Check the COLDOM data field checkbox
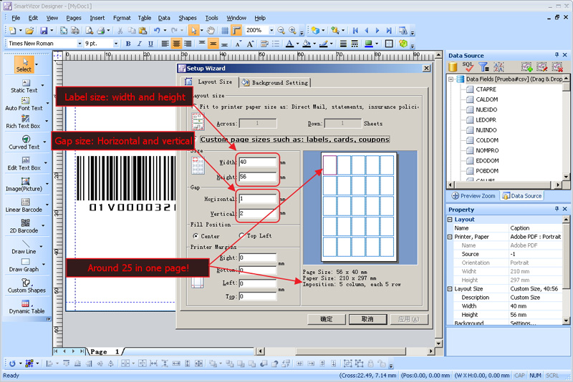573x382 pixels. coord(470,140)
